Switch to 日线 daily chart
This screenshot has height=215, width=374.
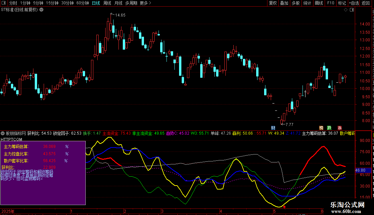(x=96, y=3)
